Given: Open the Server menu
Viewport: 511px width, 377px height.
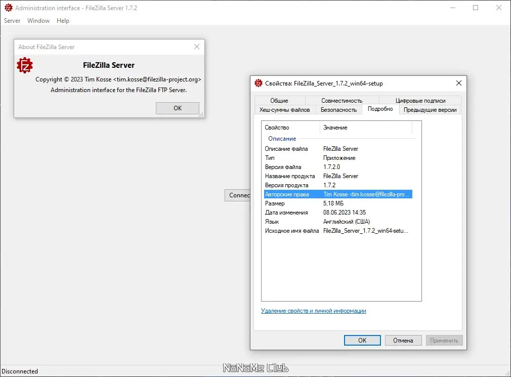Looking at the screenshot, I should point(12,21).
